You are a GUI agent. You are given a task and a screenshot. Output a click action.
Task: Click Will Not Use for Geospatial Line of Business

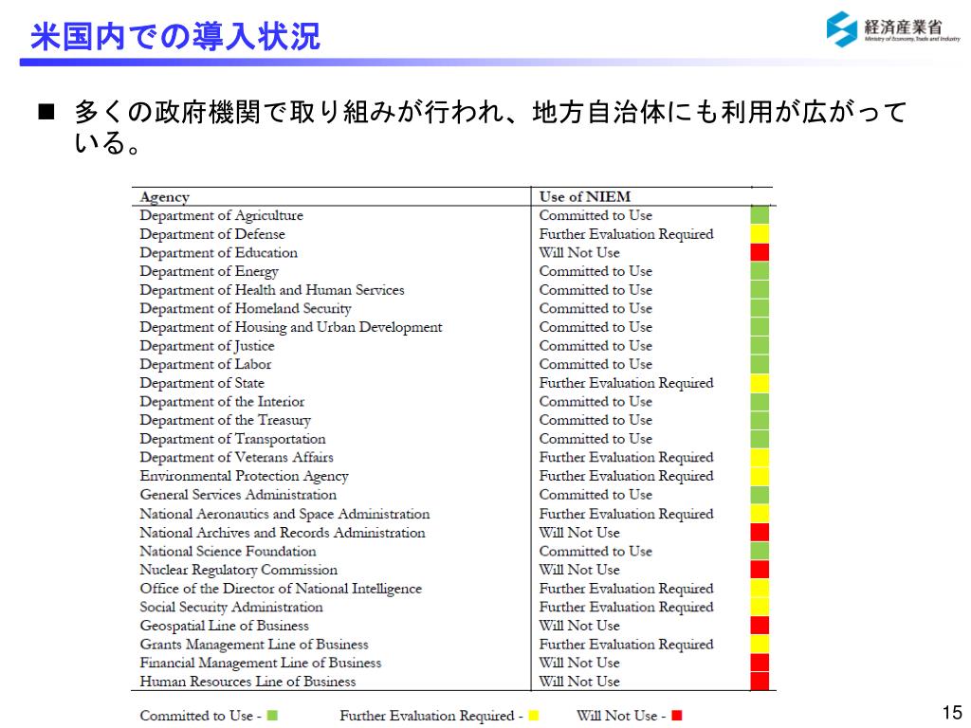point(579,626)
